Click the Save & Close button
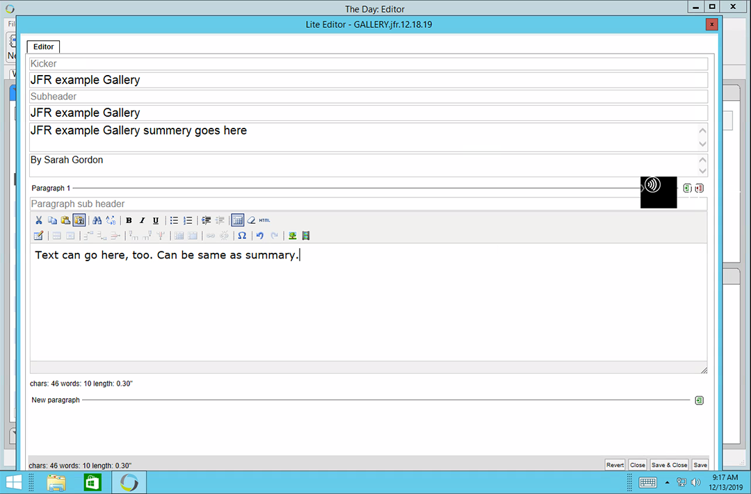The height and width of the screenshot is (494, 751). tap(670, 465)
